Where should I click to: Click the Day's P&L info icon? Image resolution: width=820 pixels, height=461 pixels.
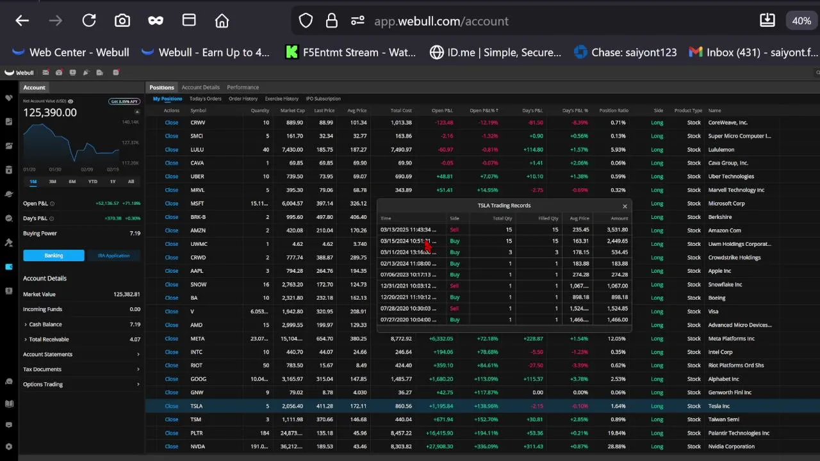point(52,218)
